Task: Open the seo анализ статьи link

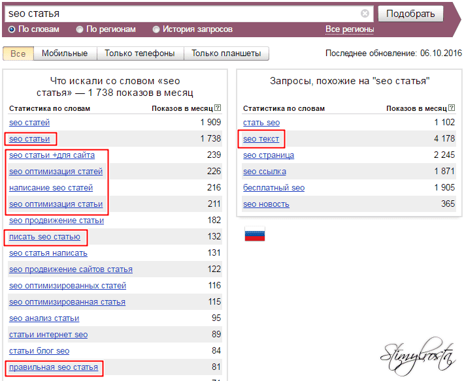Action: click(x=44, y=318)
